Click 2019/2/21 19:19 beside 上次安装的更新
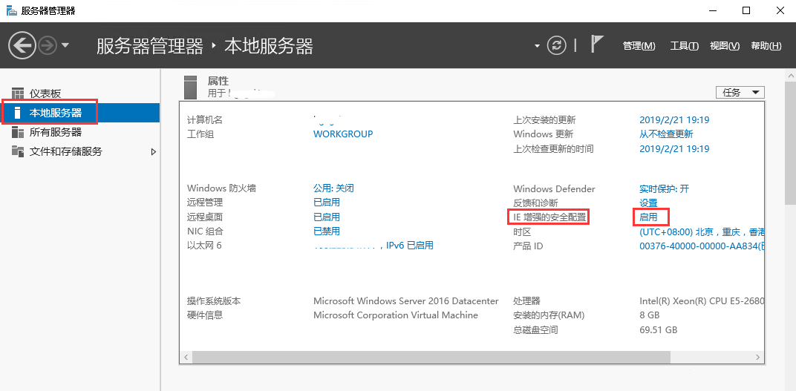 tap(674, 120)
